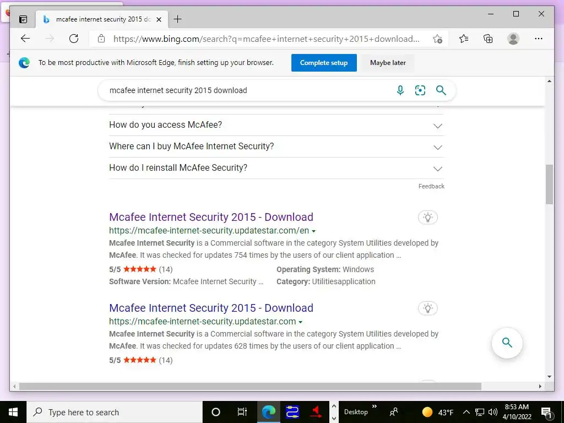Open the red app icon in the taskbar
The image size is (564, 423).
316,412
